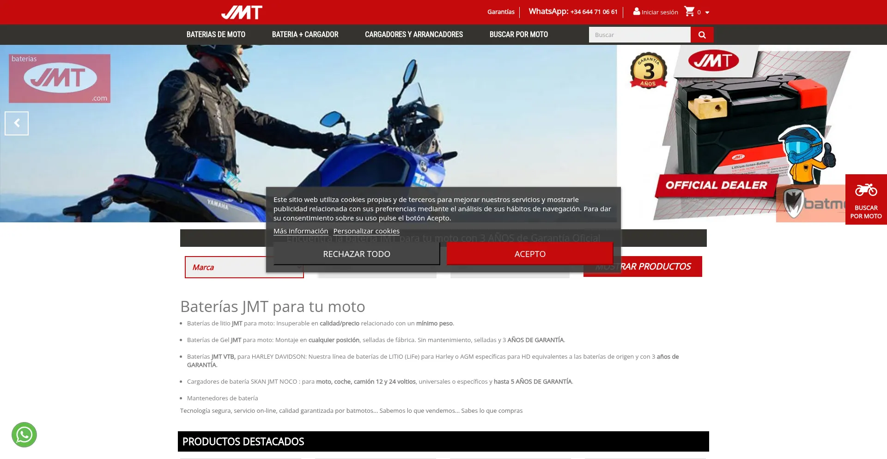Click the user icon for Iniciar sesión
The width and height of the screenshot is (887, 459).
pyautogui.click(x=637, y=12)
